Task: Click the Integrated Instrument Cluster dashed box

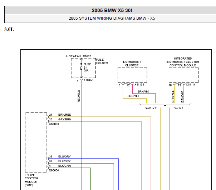Action: (183, 75)
